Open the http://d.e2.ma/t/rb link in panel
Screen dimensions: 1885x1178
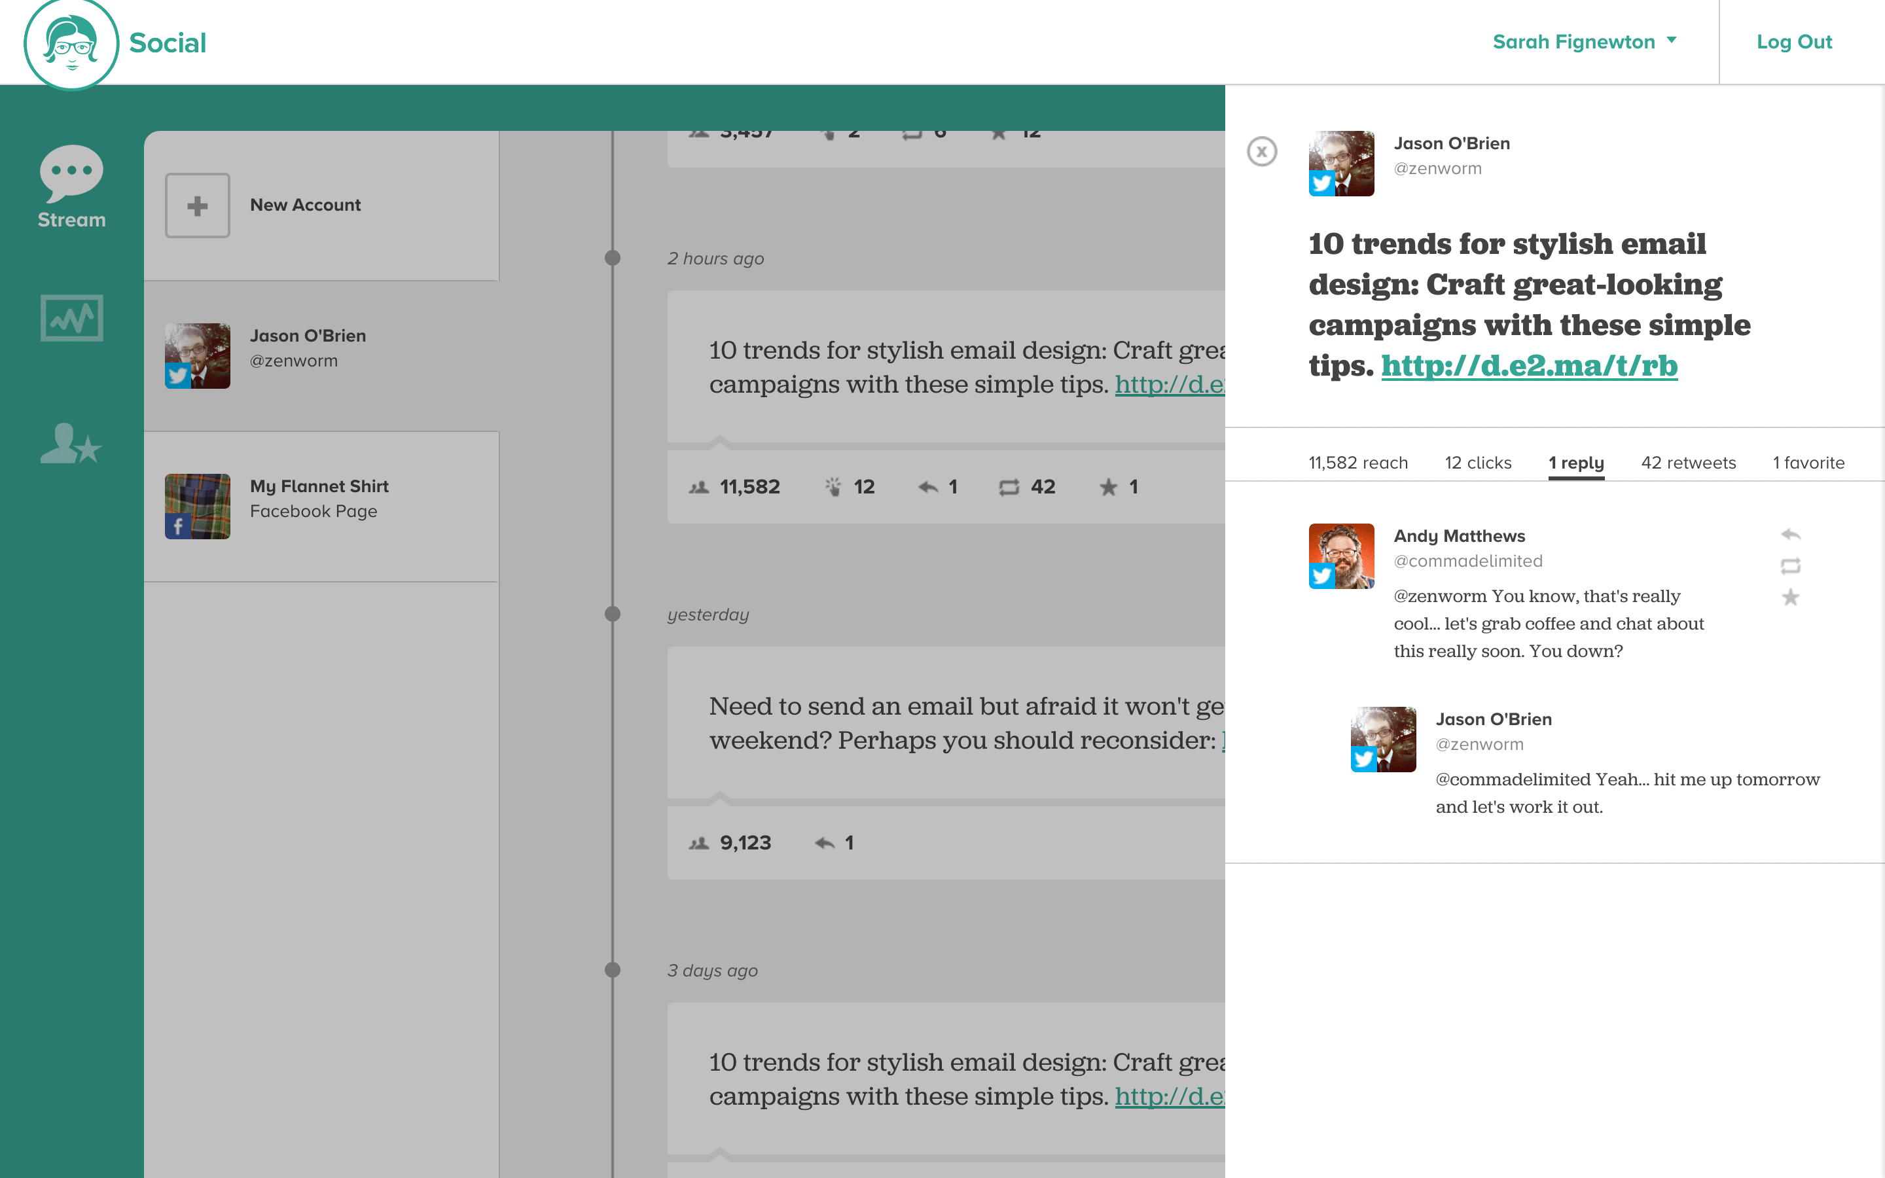point(1529,366)
